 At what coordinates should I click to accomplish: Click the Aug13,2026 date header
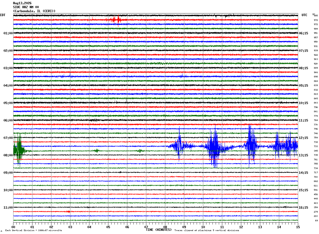click(x=22, y=3)
